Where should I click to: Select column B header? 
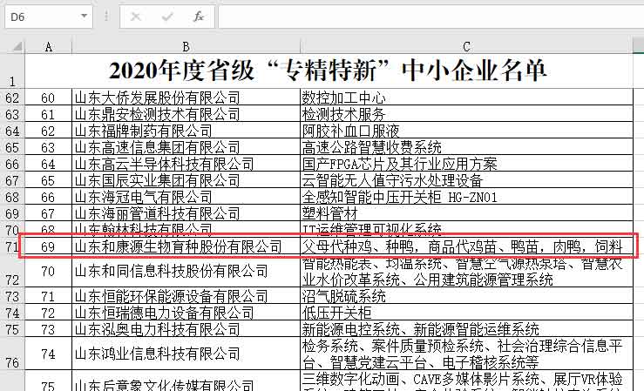[x=185, y=45]
